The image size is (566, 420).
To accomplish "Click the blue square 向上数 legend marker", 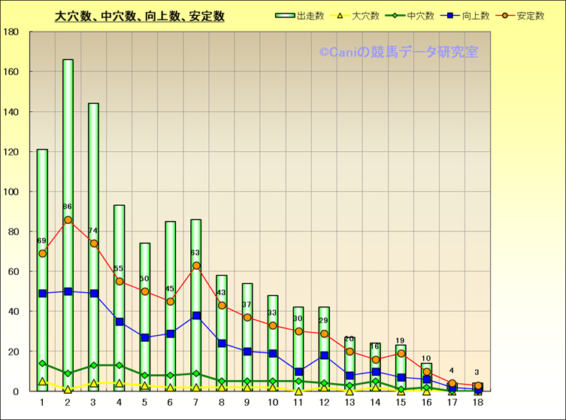I will click(x=449, y=16).
